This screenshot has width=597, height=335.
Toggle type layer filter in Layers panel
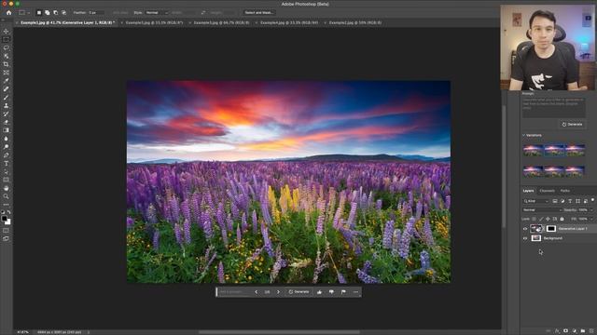[570, 201]
